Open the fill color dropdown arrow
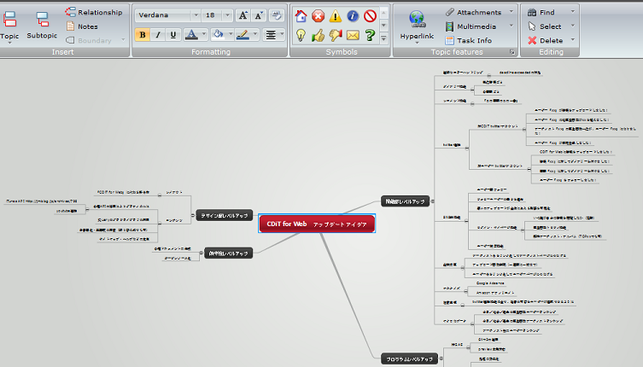This screenshot has width=643, height=367. pyautogui.click(x=231, y=35)
